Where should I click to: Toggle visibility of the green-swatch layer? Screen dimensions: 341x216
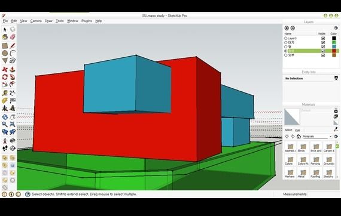[323, 42]
